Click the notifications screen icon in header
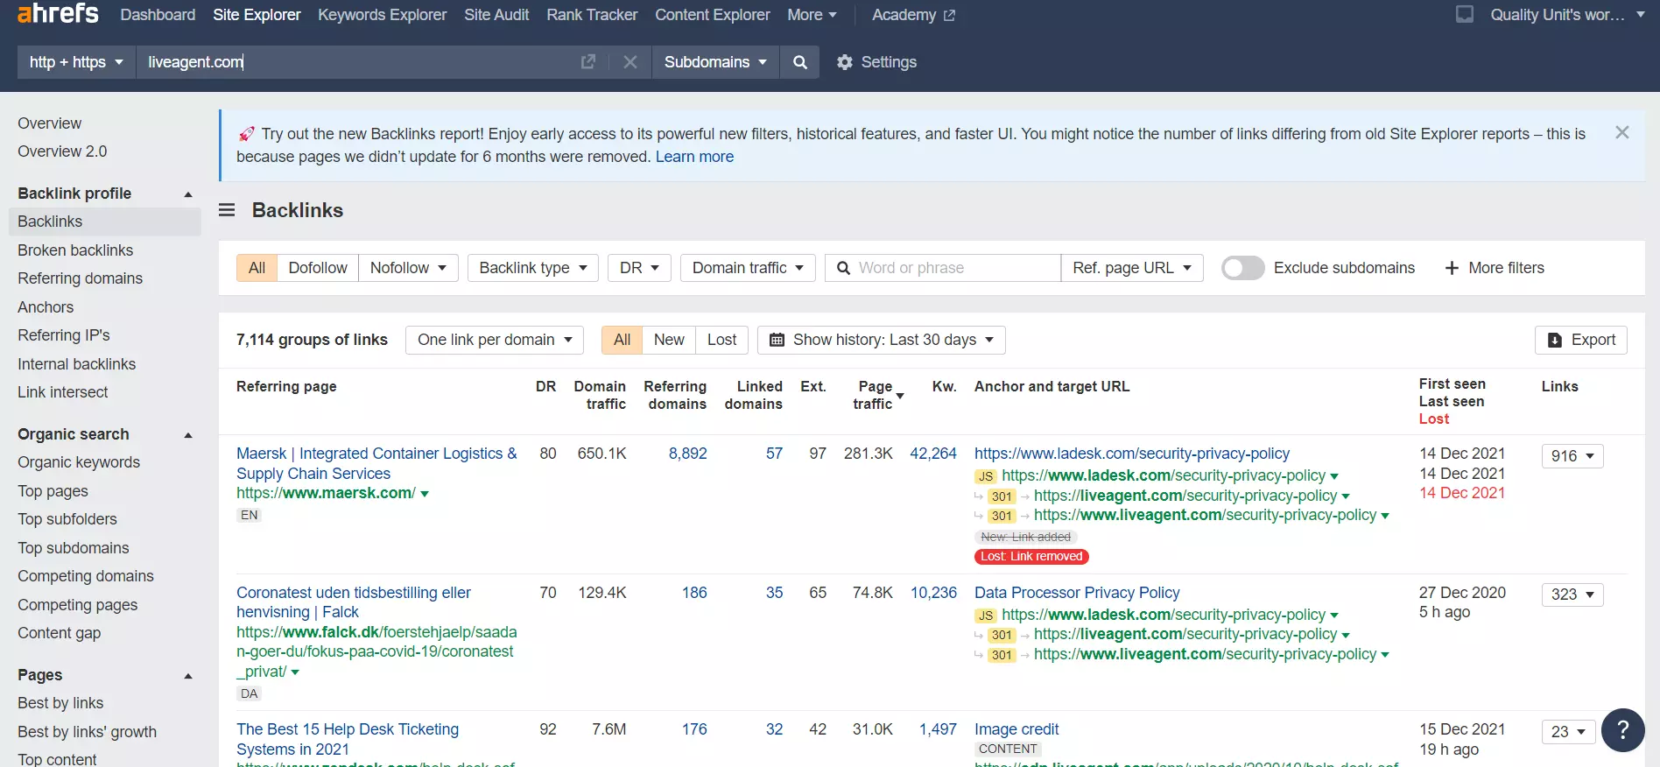The width and height of the screenshot is (1660, 767). point(1465,15)
